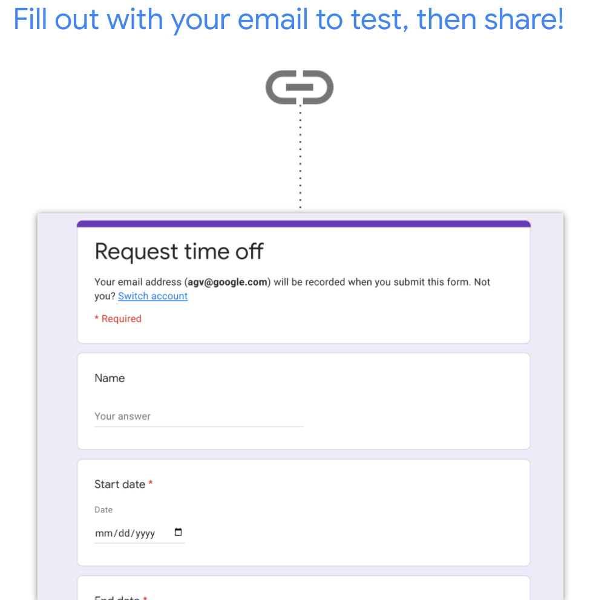Image resolution: width=593 pixels, height=600 pixels.
Task: Click the blue Fill out headline text
Action: 288,19
